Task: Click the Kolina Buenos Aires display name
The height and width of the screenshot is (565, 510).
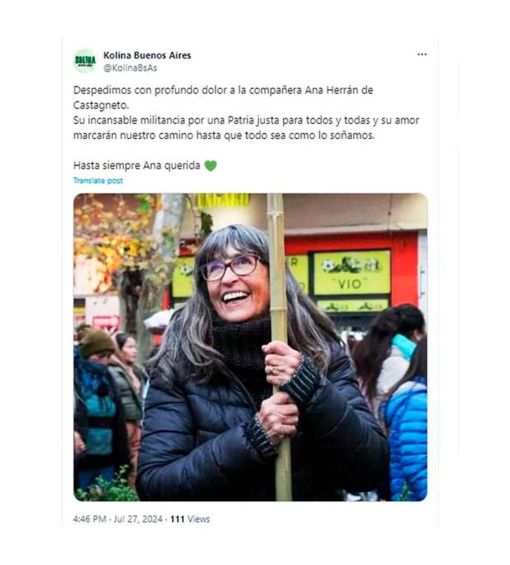Action: click(x=147, y=55)
